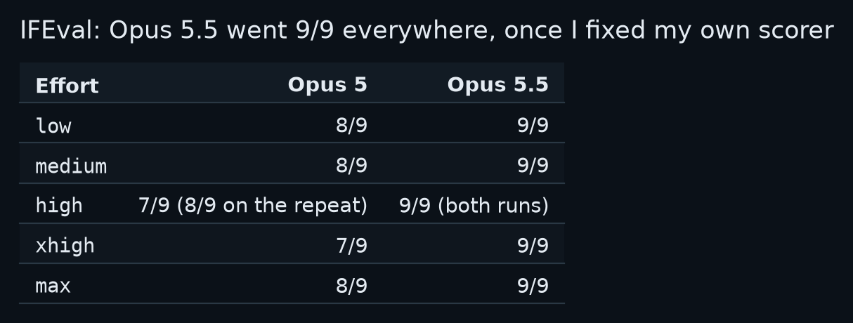
Task: Select the xhigh effort row label
Action: 65,246
